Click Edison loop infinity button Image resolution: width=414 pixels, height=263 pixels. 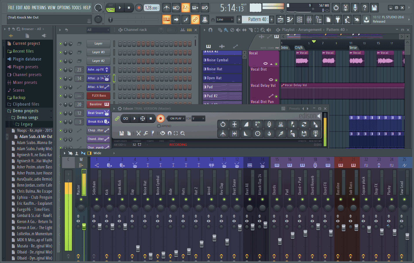click(125, 118)
